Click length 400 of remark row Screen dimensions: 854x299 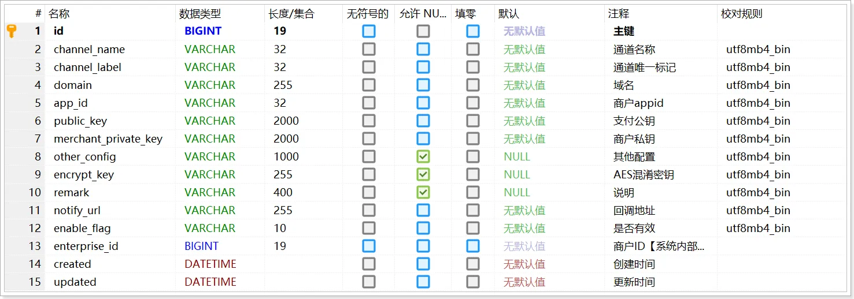[x=283, y=192]
